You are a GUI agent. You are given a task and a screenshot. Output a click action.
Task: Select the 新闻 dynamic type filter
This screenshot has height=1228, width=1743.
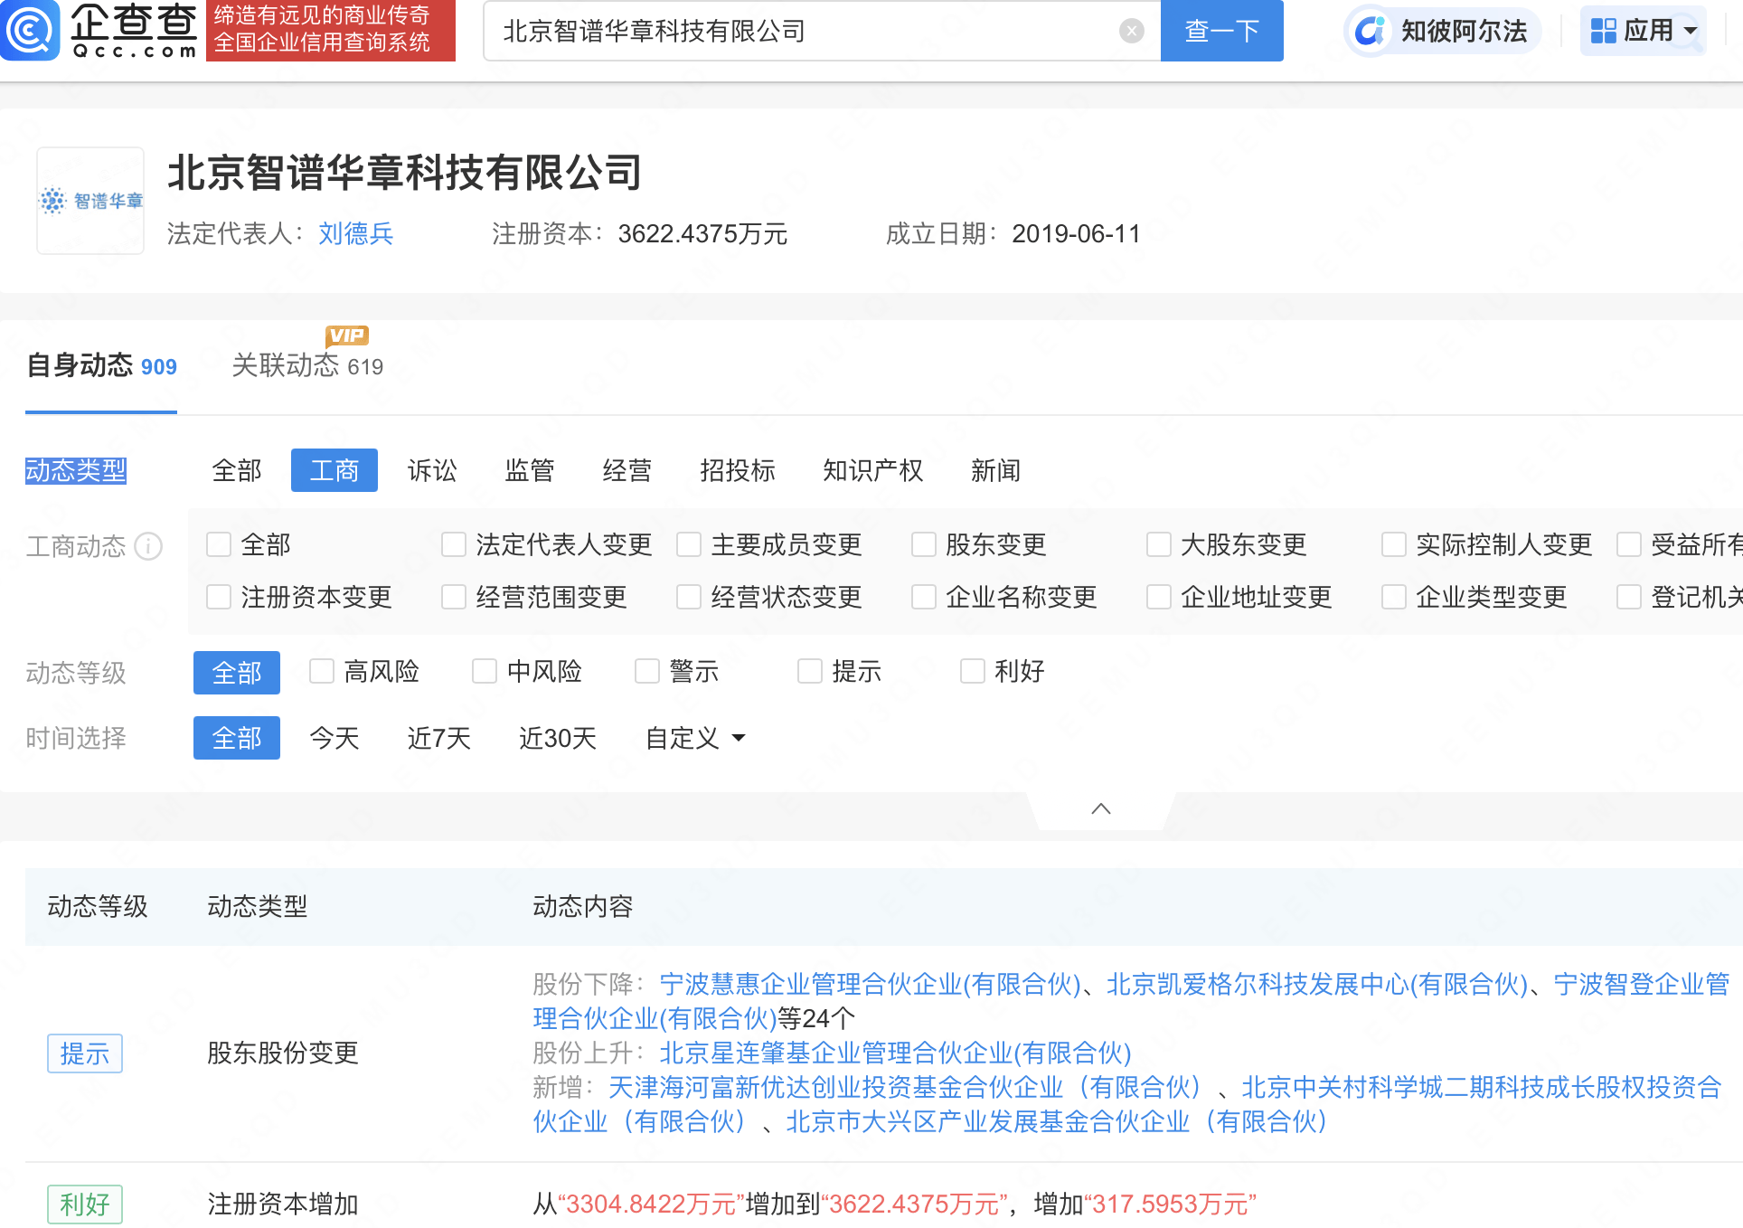(x=996, y=470)
